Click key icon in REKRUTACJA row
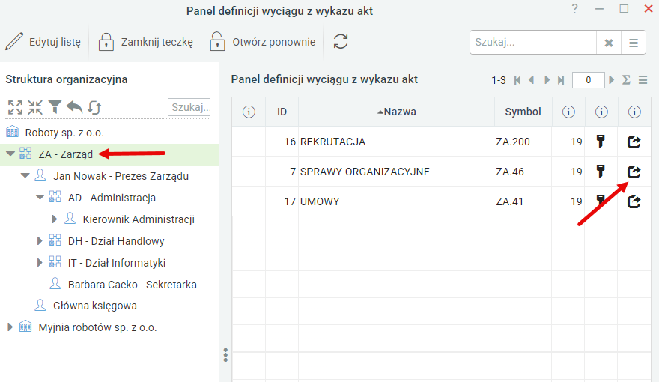The height and width of the screenshot is (382, 659). click(601, 142)
